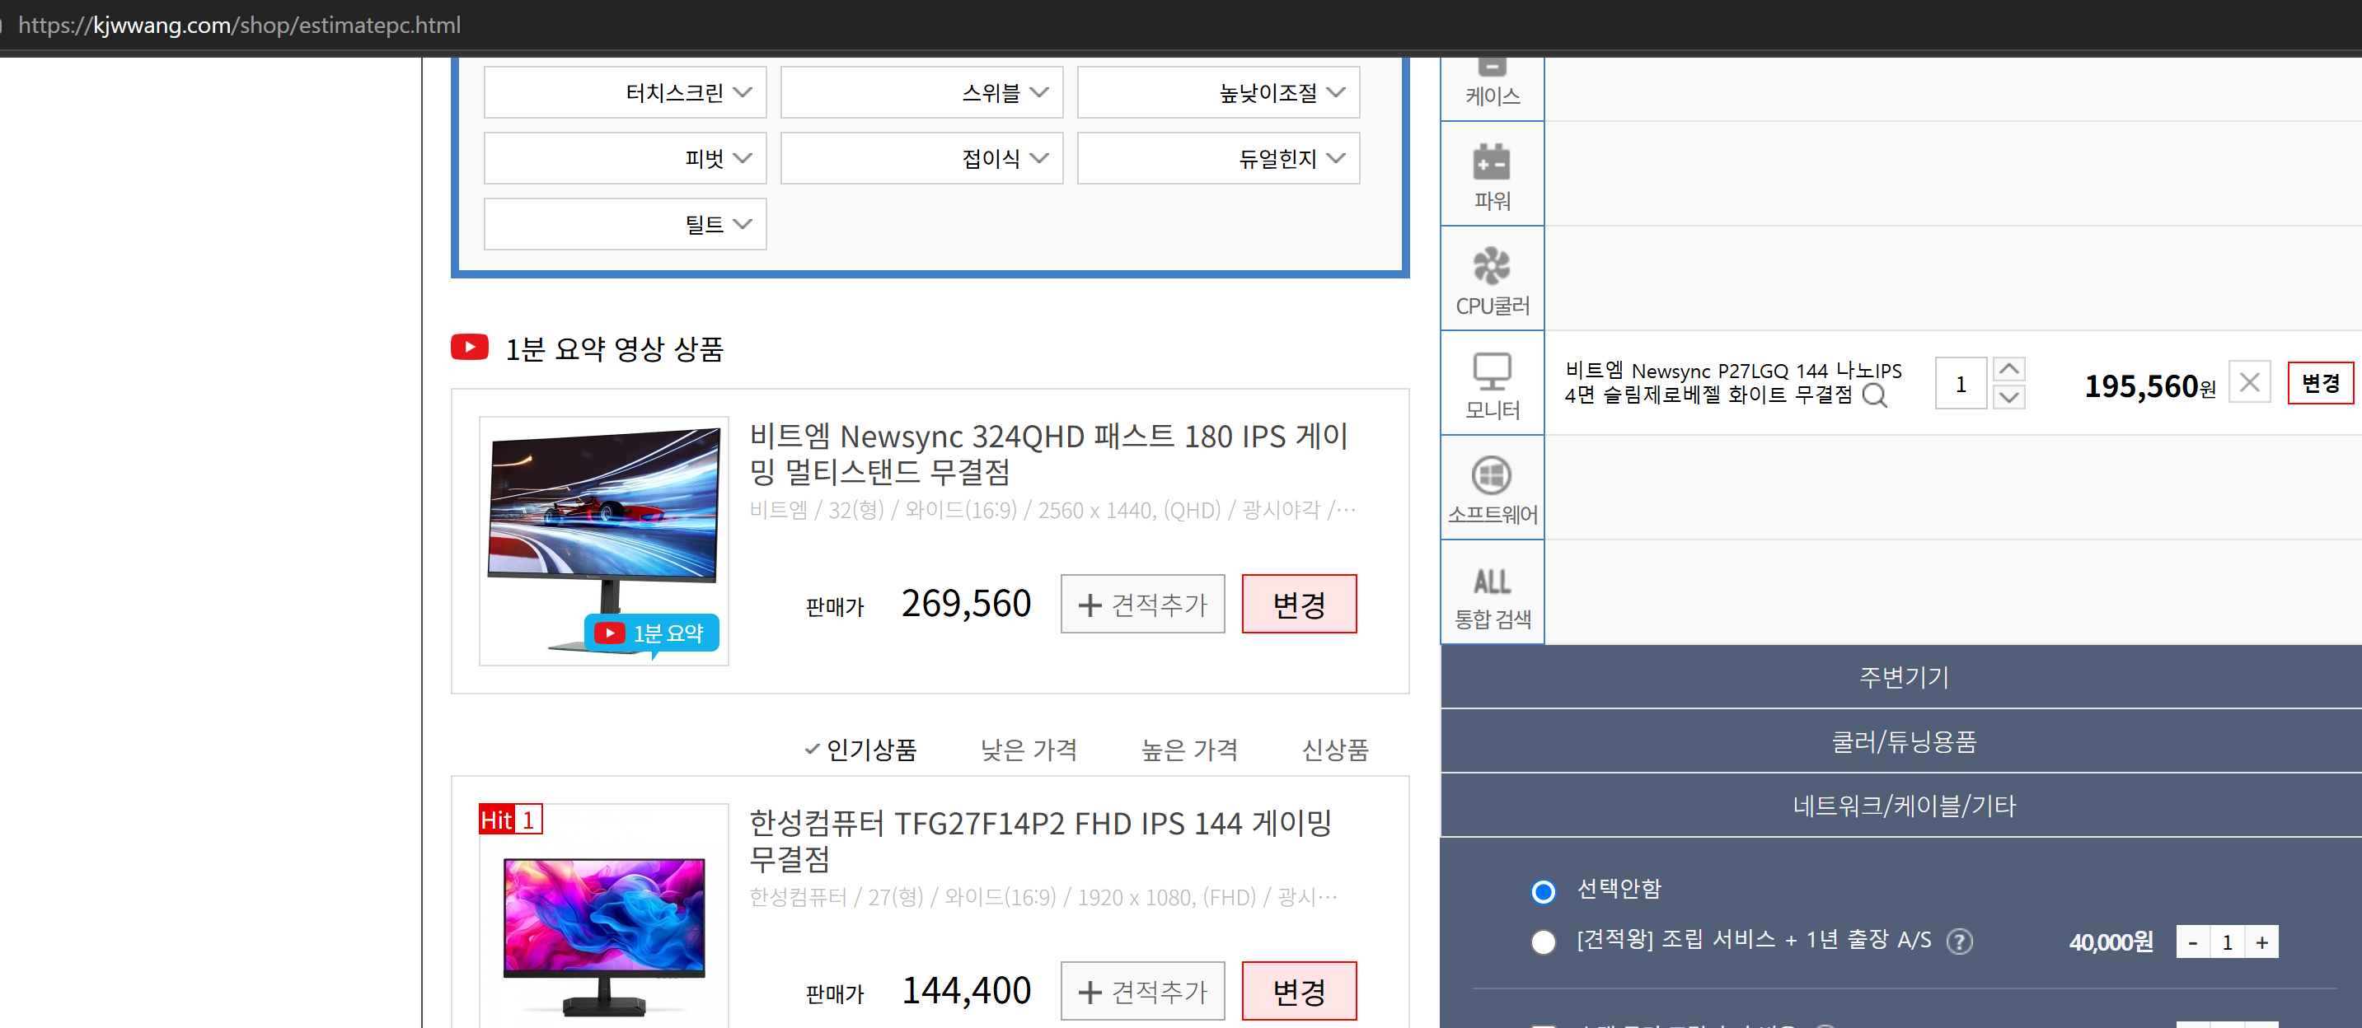This screenshot has height=1028, width=2362.
Task: Sort by 낮은 가격
Action: pos(1029,750)
